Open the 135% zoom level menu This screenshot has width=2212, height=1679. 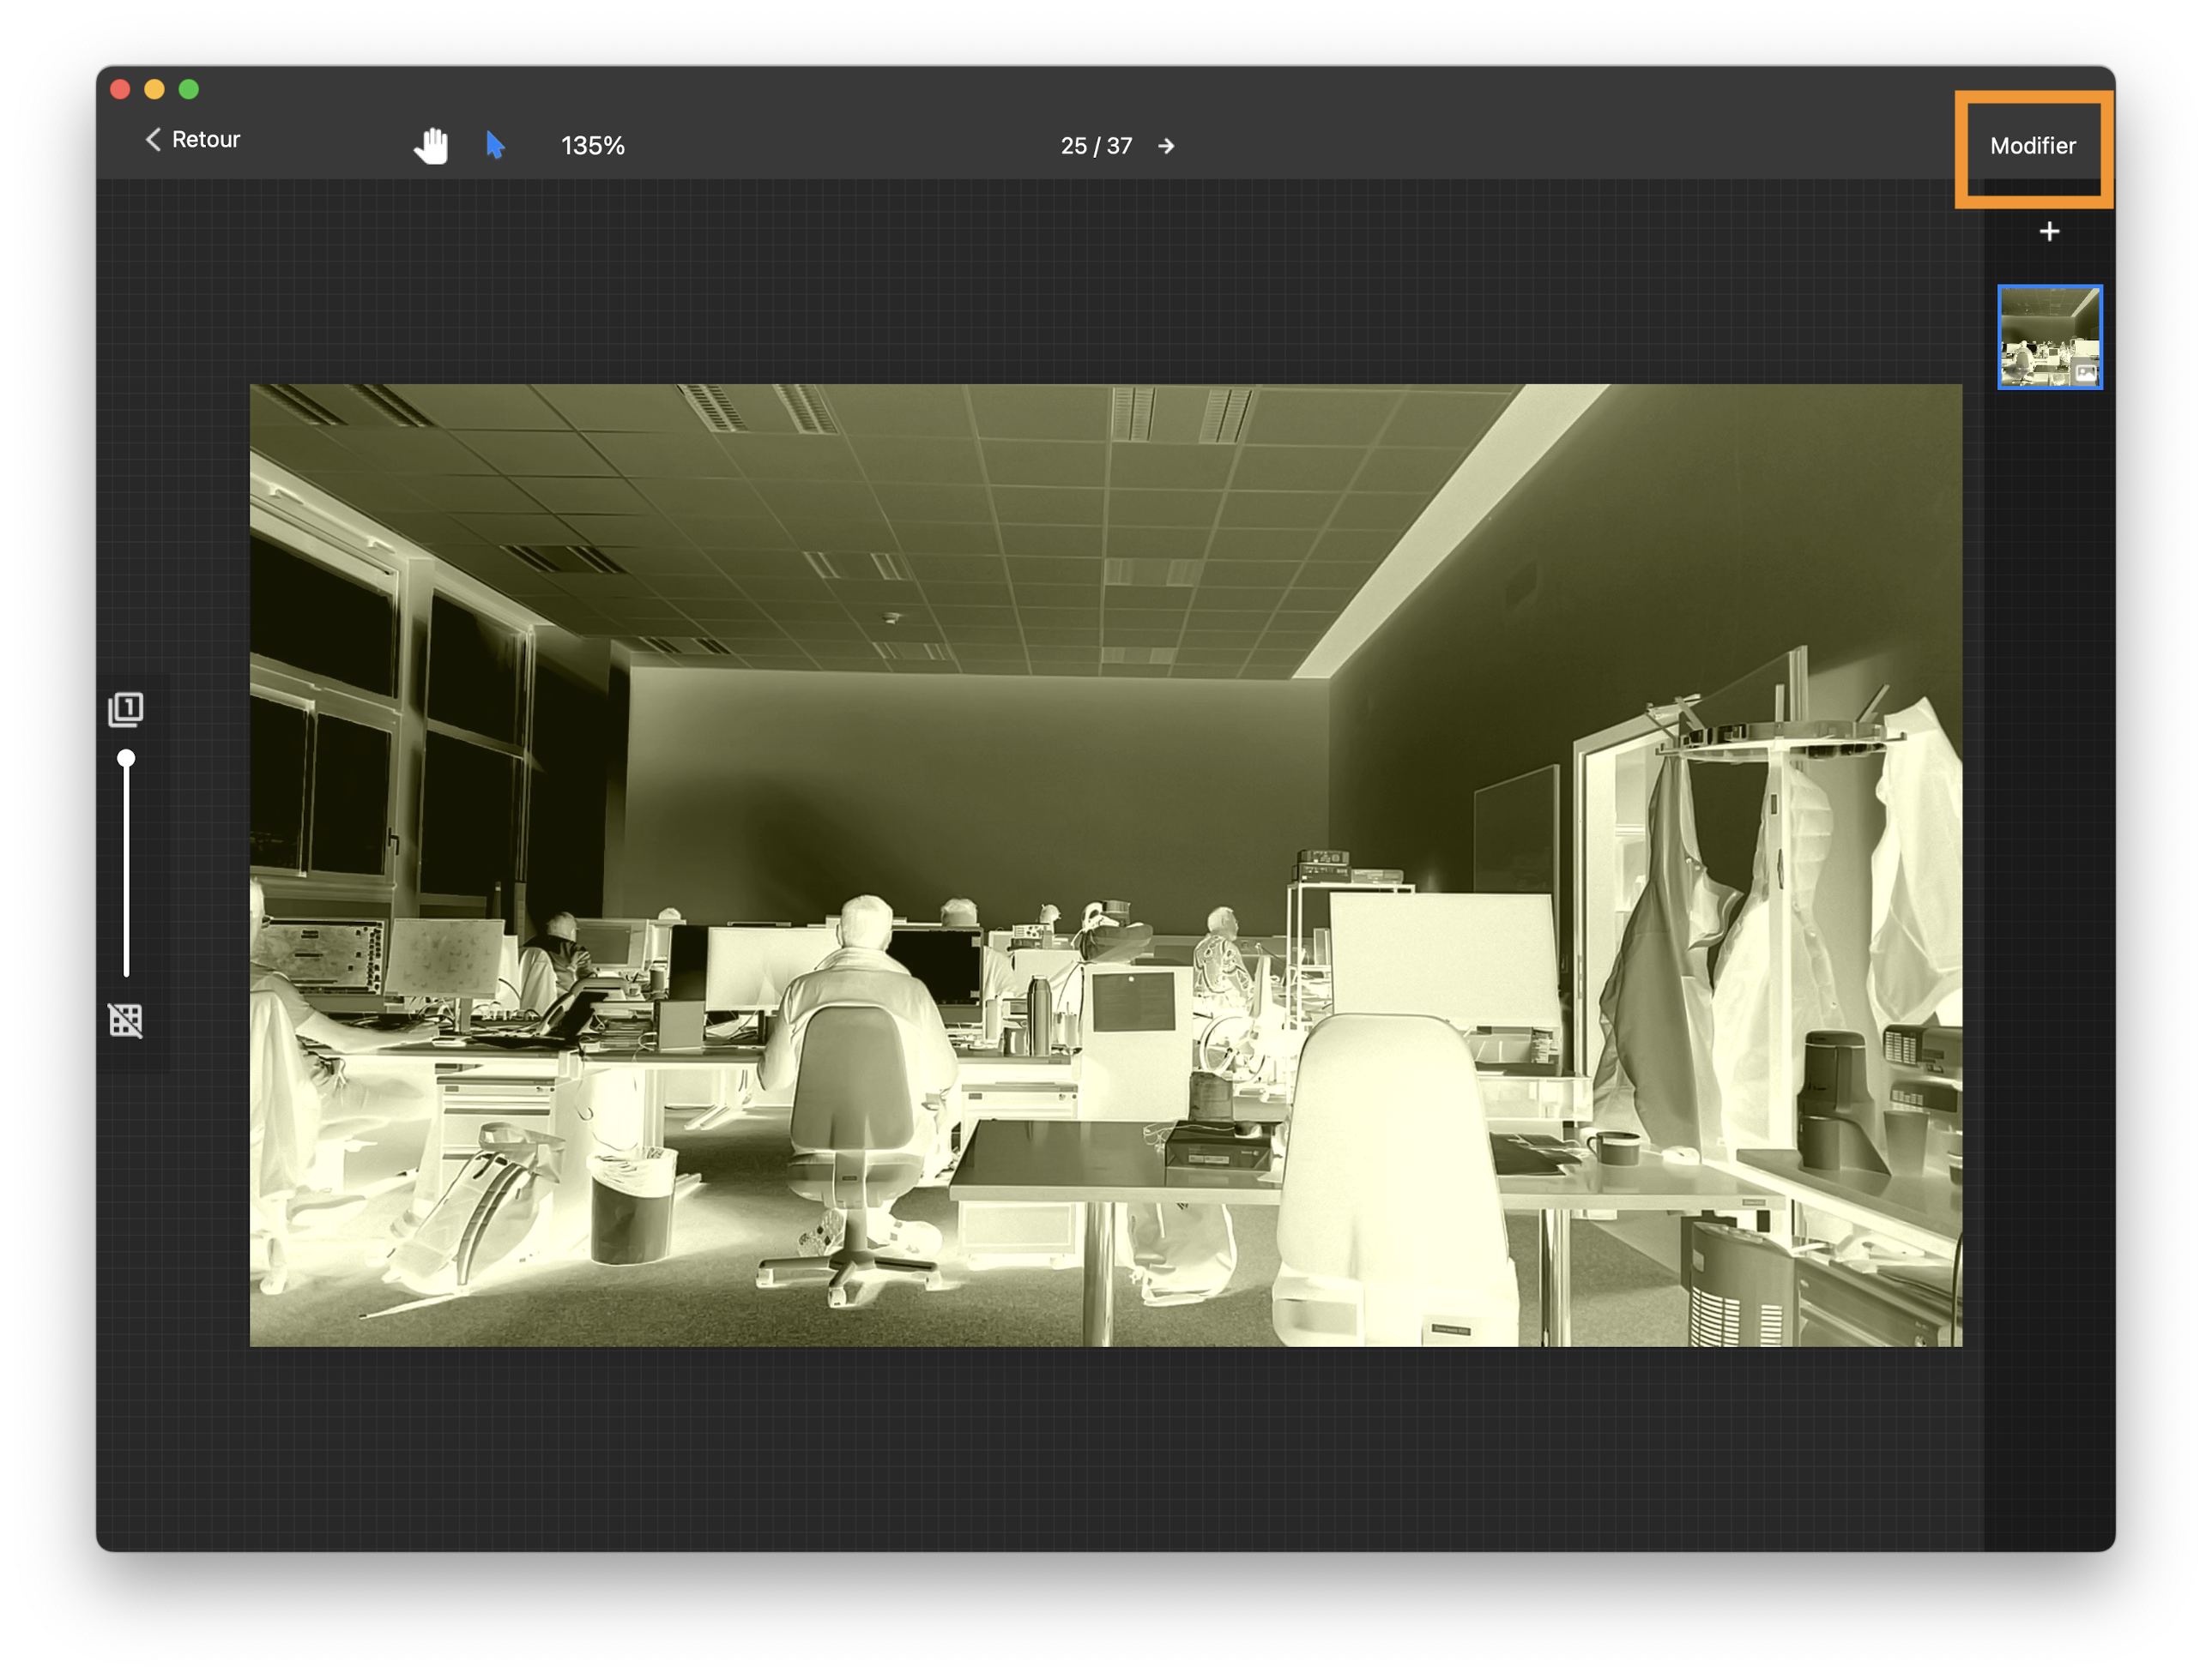pyautogui.click(x=593, y=146)
